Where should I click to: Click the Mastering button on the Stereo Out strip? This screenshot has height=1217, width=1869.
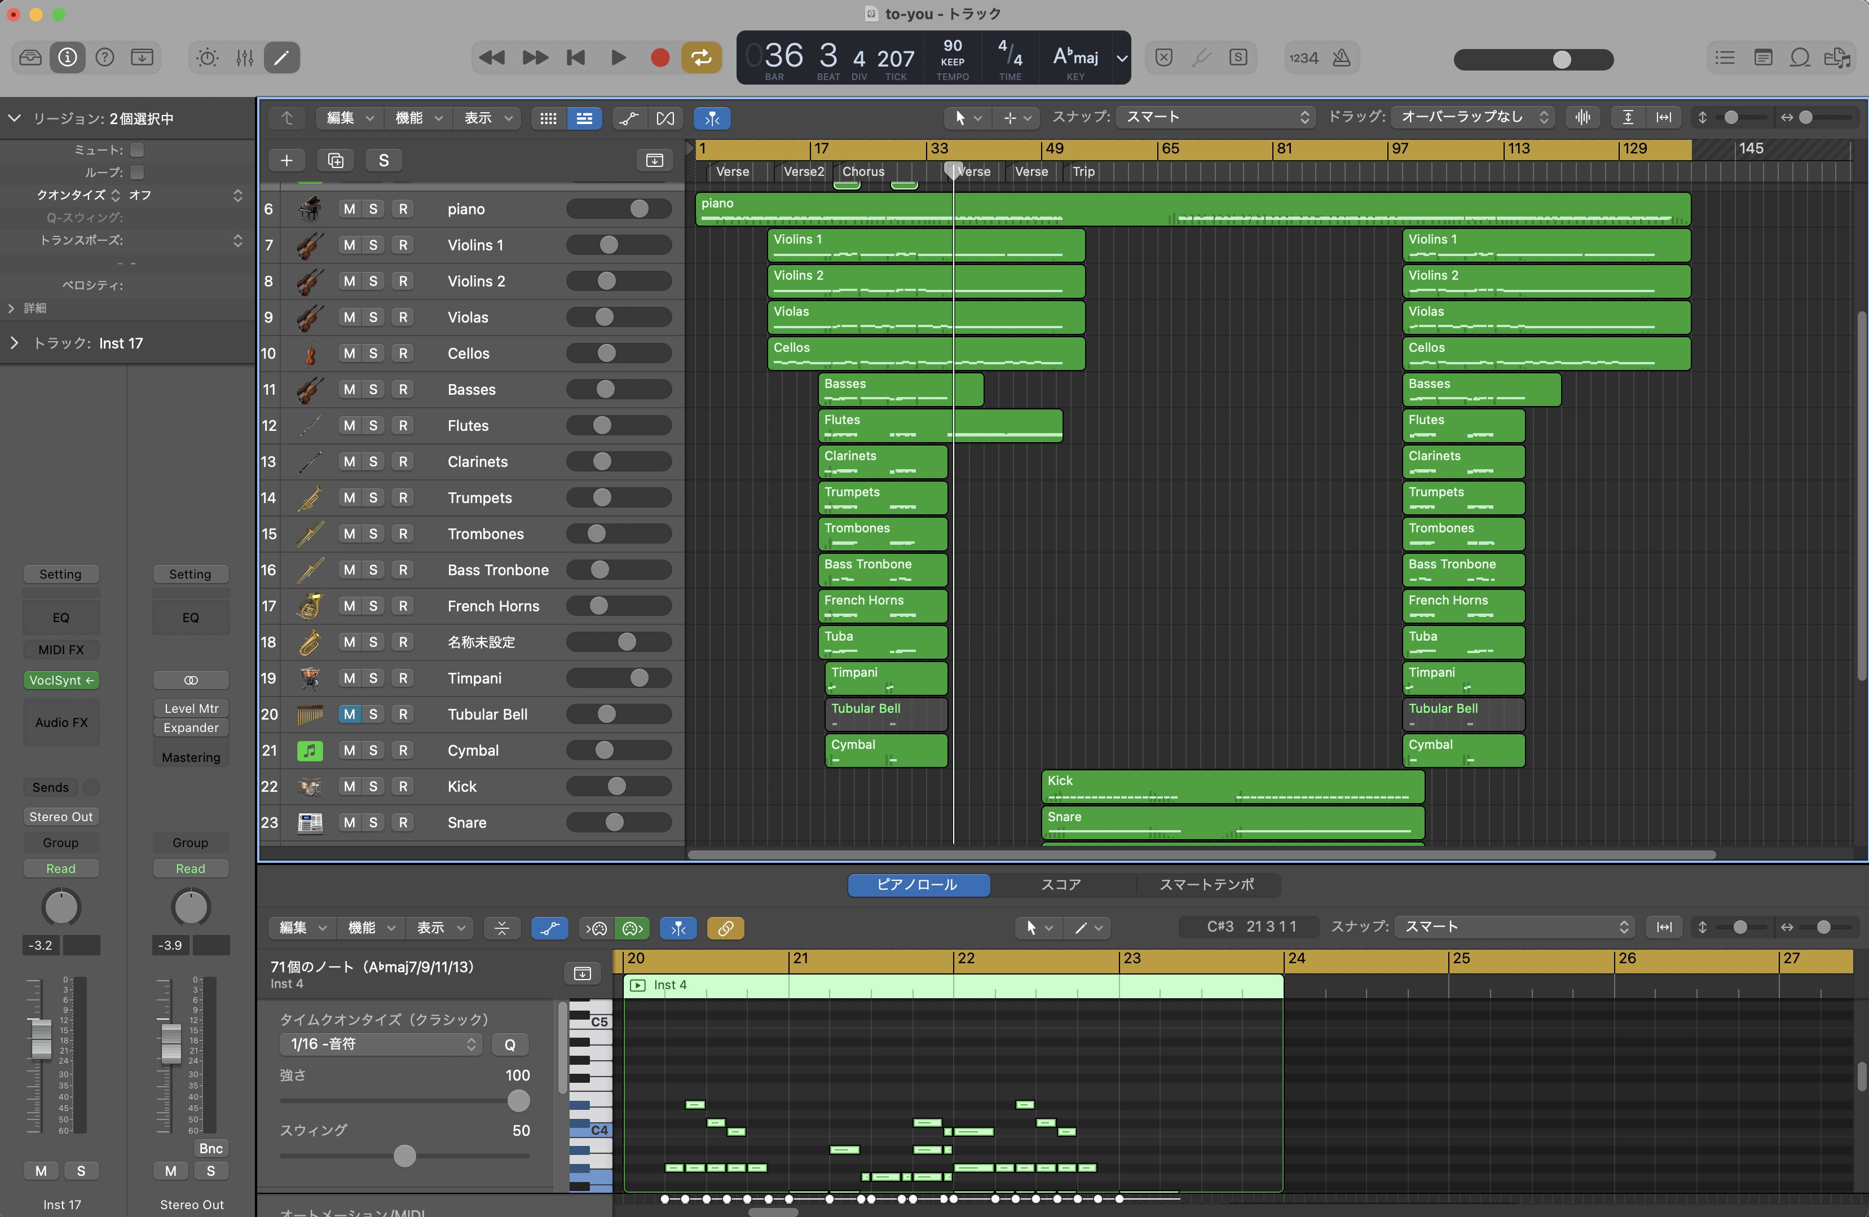(x=191, y=758)
